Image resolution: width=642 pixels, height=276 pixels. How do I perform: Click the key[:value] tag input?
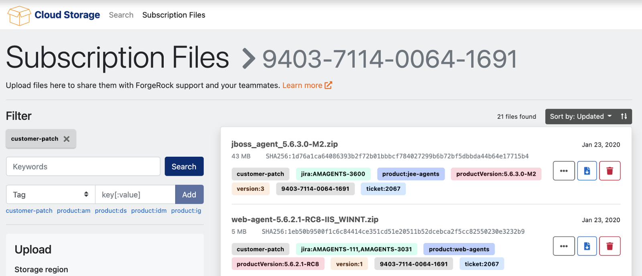[x=135, y=194]
